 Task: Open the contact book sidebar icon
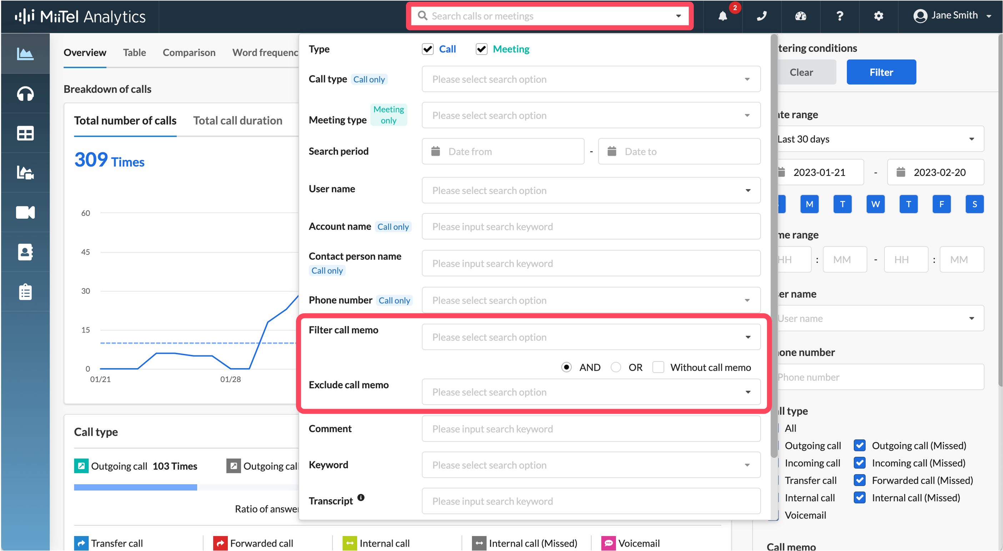(25, 252)
